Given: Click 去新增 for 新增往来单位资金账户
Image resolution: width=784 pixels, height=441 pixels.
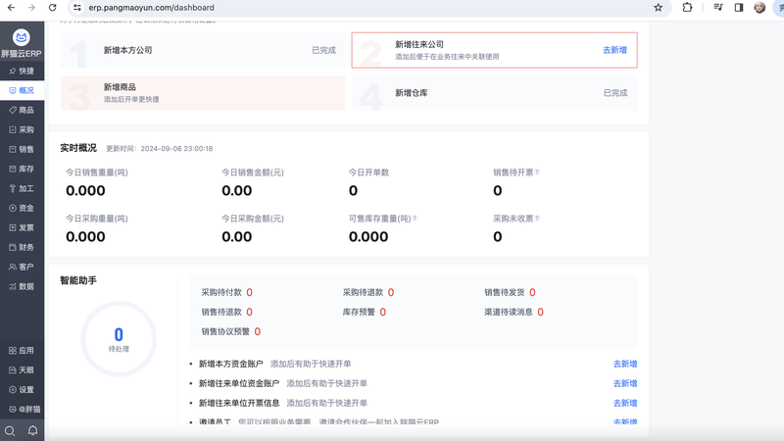Looking at the screenshot, I should [625, 383].
